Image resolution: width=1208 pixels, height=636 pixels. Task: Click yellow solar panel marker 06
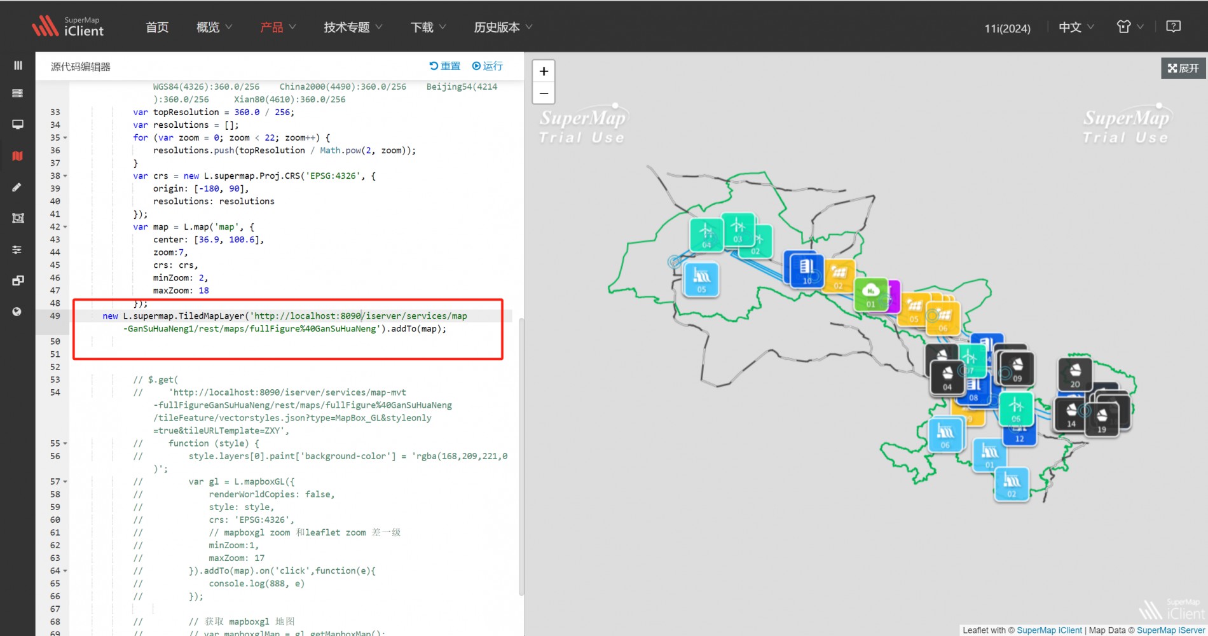coord(944,319)
